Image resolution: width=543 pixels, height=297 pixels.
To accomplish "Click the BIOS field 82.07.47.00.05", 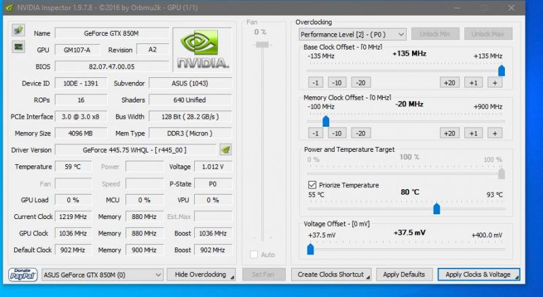I will pos(111,66).
